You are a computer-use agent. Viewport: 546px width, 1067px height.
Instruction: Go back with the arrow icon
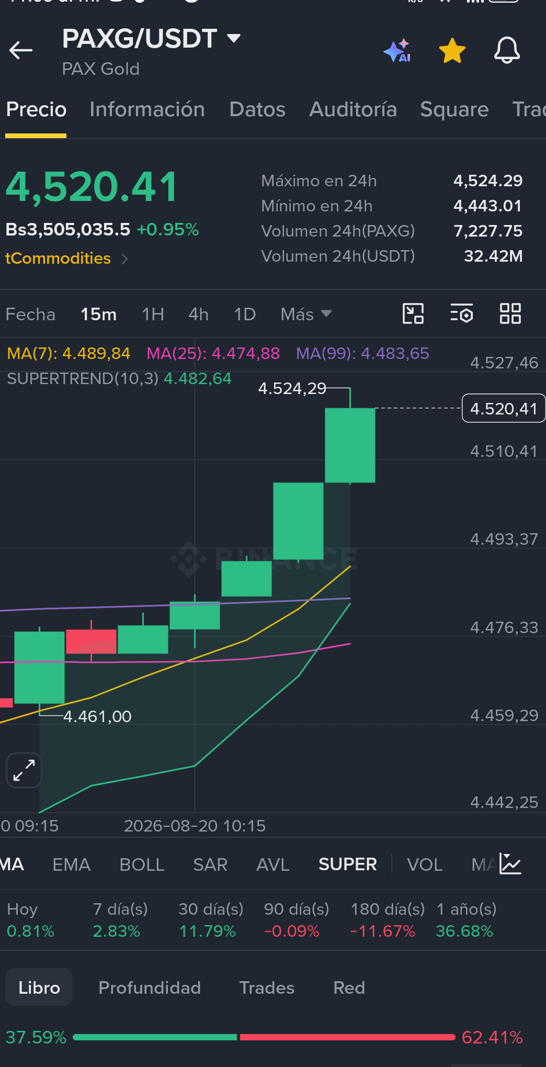tap(21, 50)
